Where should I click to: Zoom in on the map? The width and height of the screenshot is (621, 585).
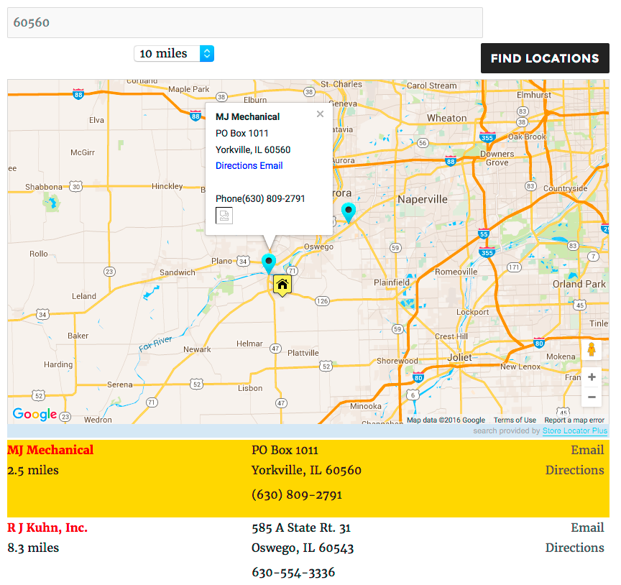[592, 377]
